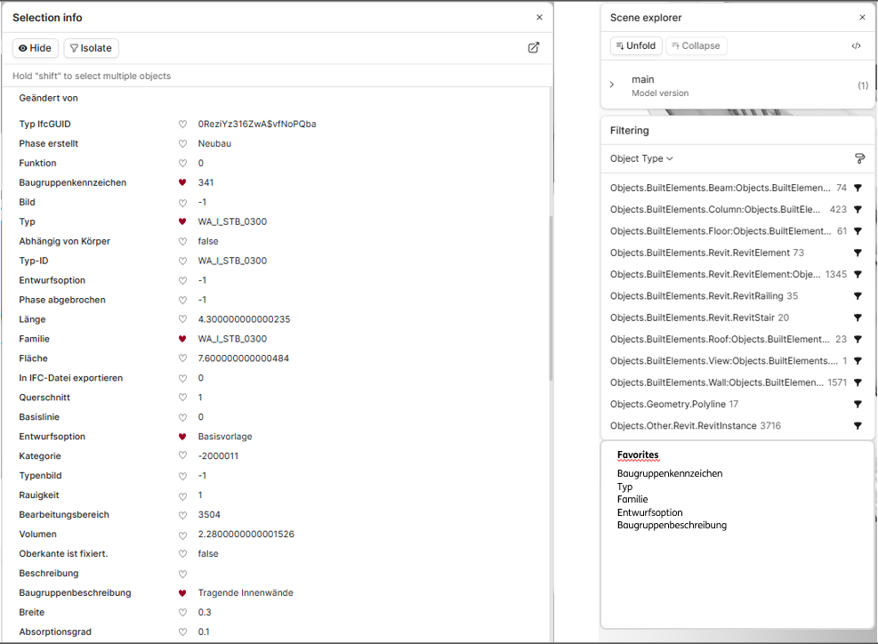Viewport: 878px width, 644px height.
Task: Click the code brackets icon in Scene explorer
Action: coord(856,46)
